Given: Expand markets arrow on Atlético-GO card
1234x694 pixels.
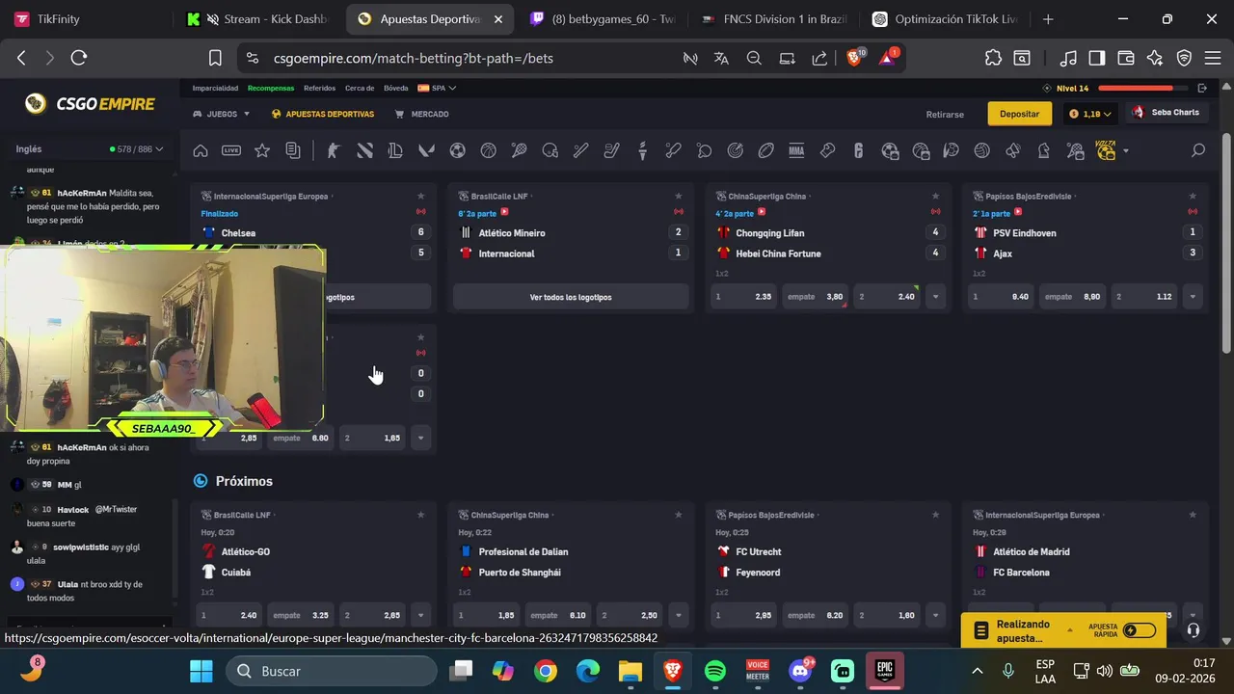Looking at the screenshot, I should click(x=420, y=615).
